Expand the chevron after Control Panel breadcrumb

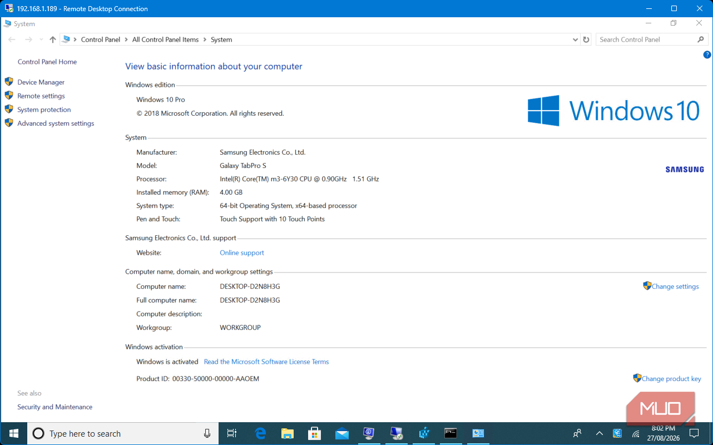tap(126, 39)
